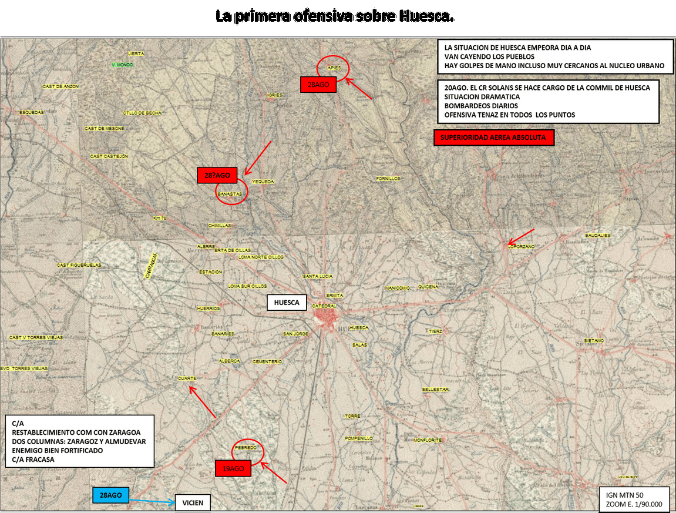
Task: Select the CTLLO DE BECHA label
Action: (x=142, y=113)
